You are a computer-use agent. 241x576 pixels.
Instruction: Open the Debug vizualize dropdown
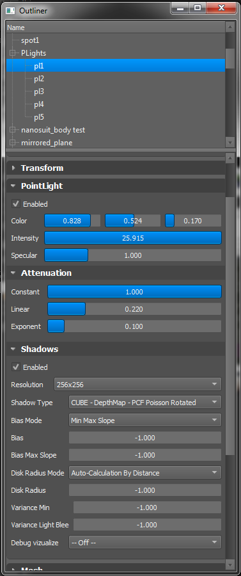(145, 543)
